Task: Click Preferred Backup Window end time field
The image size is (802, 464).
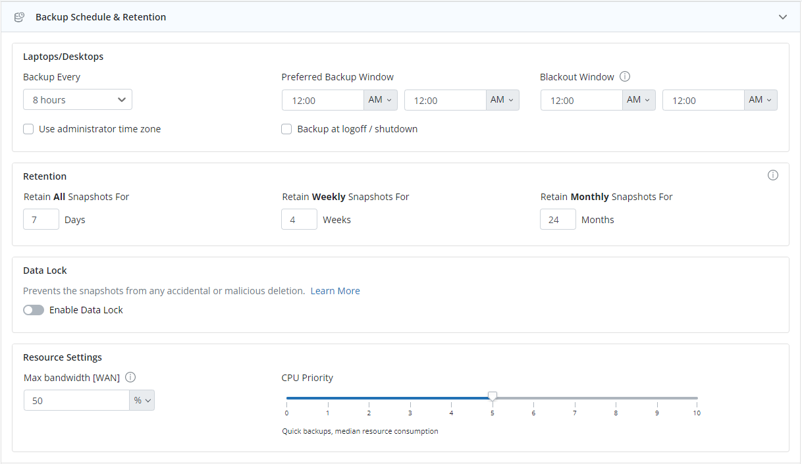Action: (445, 100)
